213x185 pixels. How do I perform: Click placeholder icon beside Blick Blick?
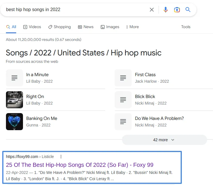click(x=123, y=100)
